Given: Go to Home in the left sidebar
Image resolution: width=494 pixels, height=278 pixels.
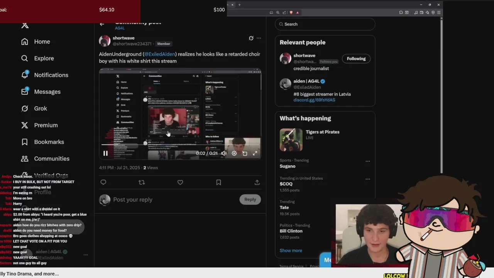Looking at the screenshot, I should tap(36, 42).
